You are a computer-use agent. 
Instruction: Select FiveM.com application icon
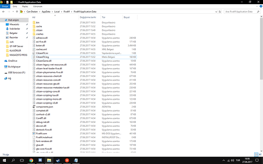(34, 134)
